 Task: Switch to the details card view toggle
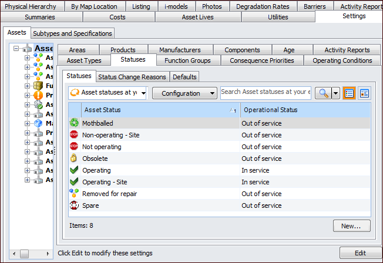click(365, 93)
